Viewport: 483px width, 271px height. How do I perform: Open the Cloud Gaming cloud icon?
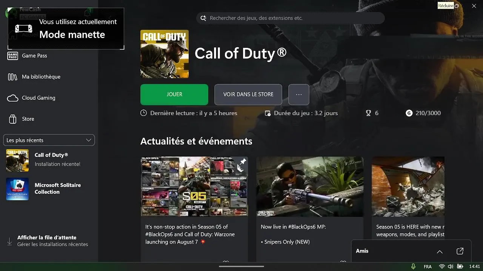tap(12, 98)
